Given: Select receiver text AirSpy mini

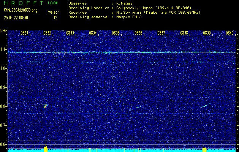Looking at the screenshot, I should (128, 13).
